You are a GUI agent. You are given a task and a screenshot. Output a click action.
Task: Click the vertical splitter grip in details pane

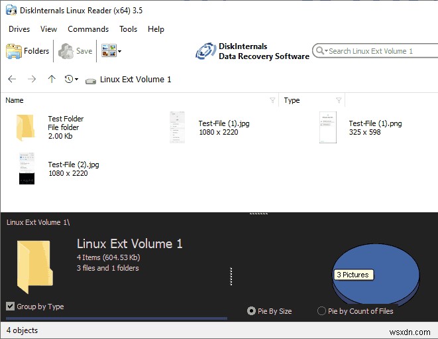231,277
